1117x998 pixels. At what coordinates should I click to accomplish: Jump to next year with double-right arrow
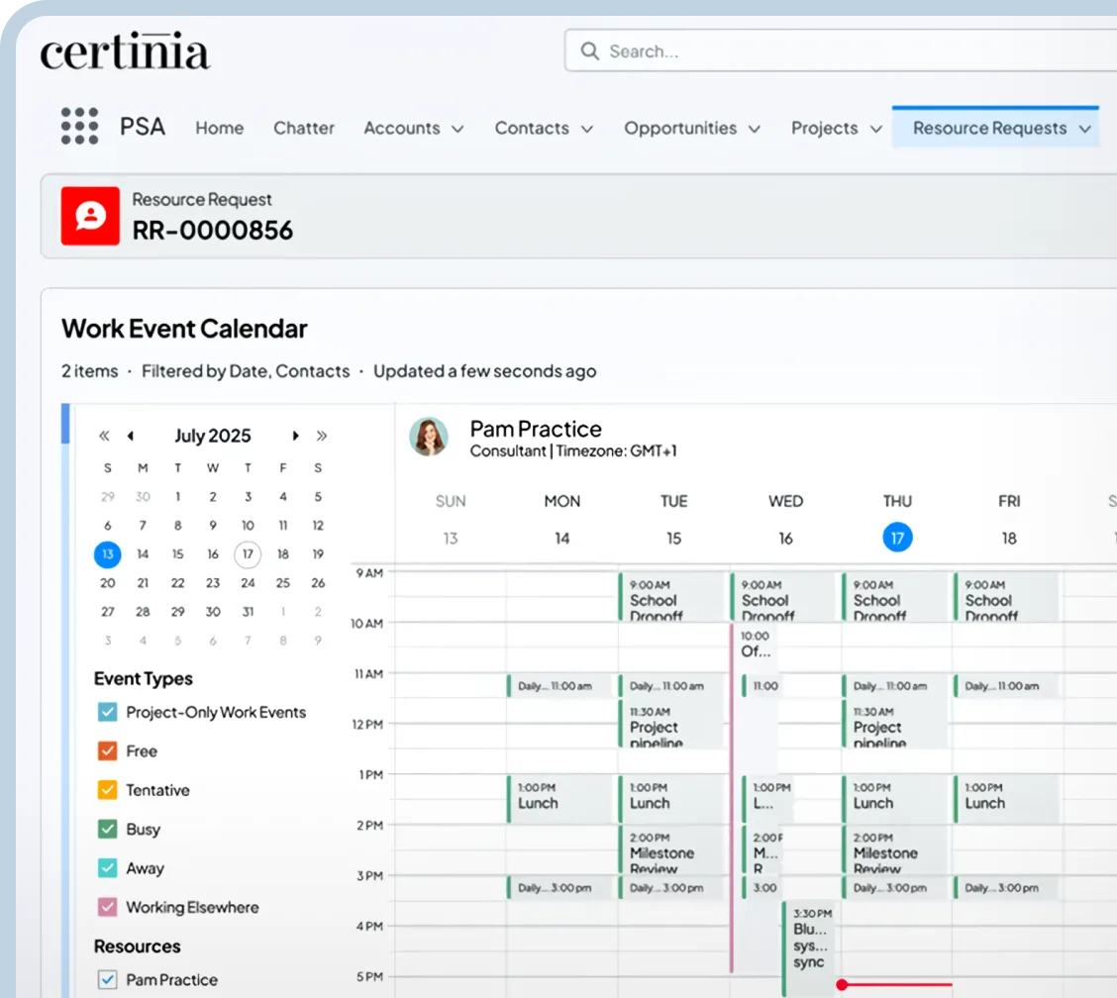coord(321,436)
